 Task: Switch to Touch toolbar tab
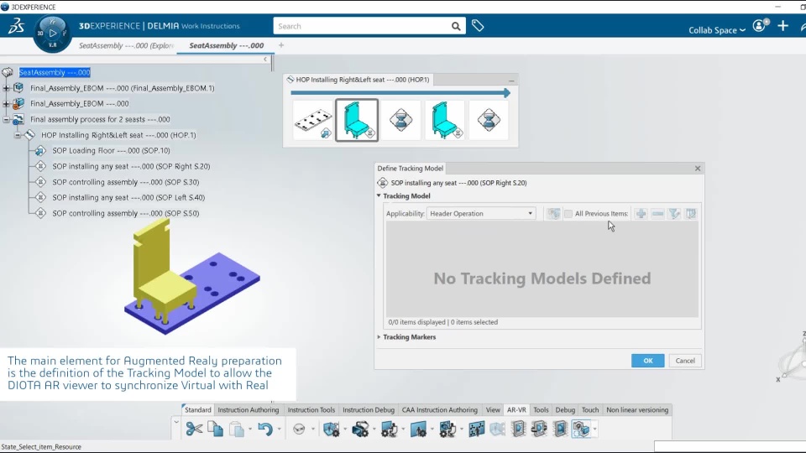590,410
